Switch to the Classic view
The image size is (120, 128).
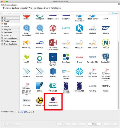115,13
